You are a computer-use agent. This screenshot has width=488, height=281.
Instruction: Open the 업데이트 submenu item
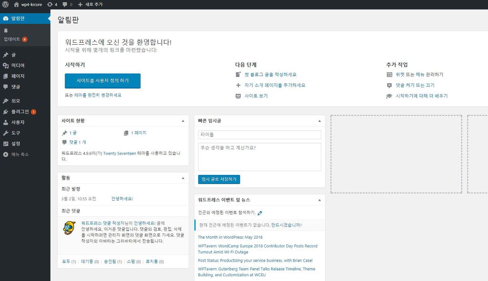[16, 39]
